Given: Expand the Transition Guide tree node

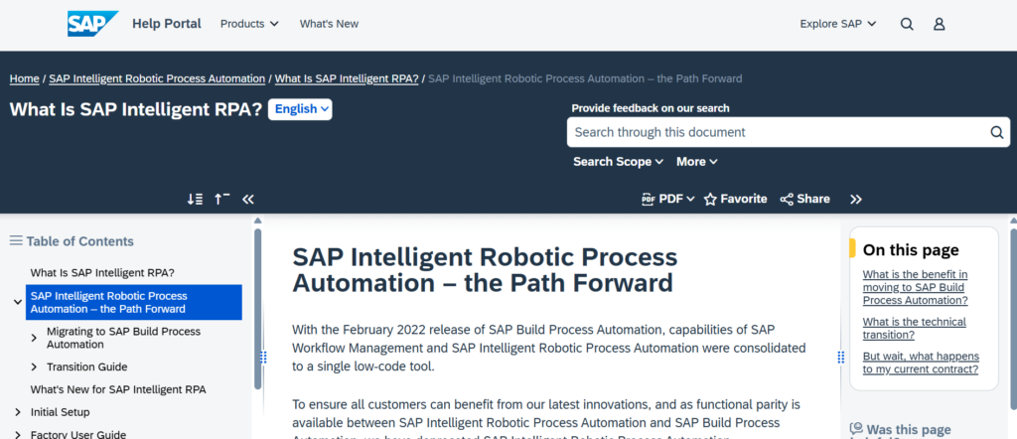Looking at the screenshot, I should tap(34, 366).
